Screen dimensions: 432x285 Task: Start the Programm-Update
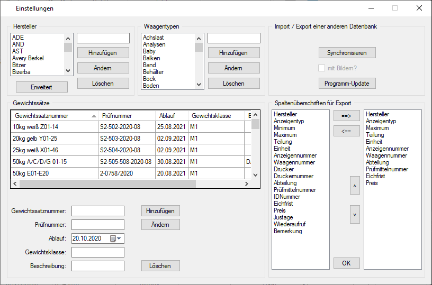point(347,84)
